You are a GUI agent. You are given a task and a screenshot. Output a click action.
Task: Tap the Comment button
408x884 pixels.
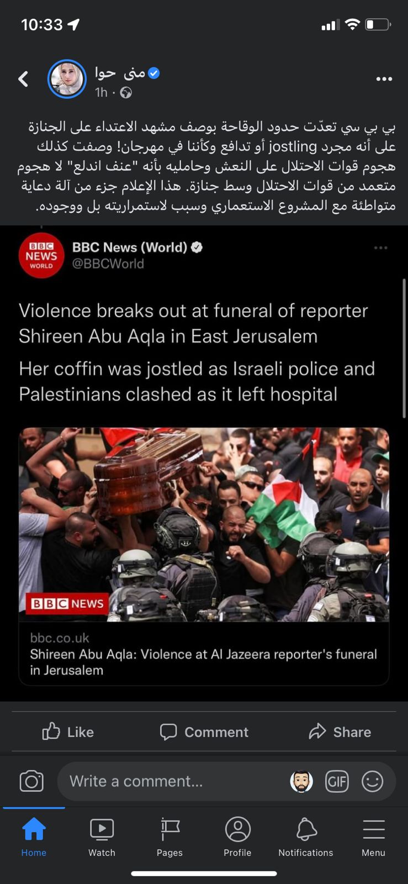pos(204,732)
